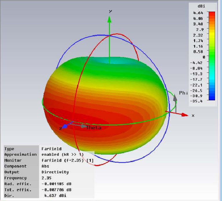222x201 pixels.
Task: Click the 'Abs' component value
Action: [45, 166]
